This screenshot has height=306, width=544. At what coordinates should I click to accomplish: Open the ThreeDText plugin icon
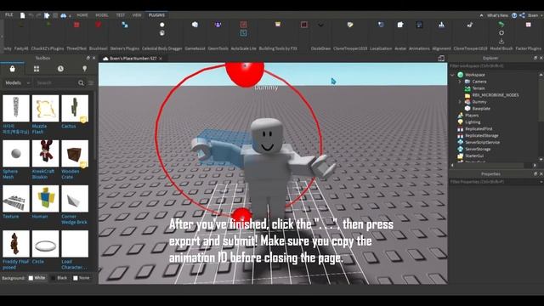click(76, 25)
